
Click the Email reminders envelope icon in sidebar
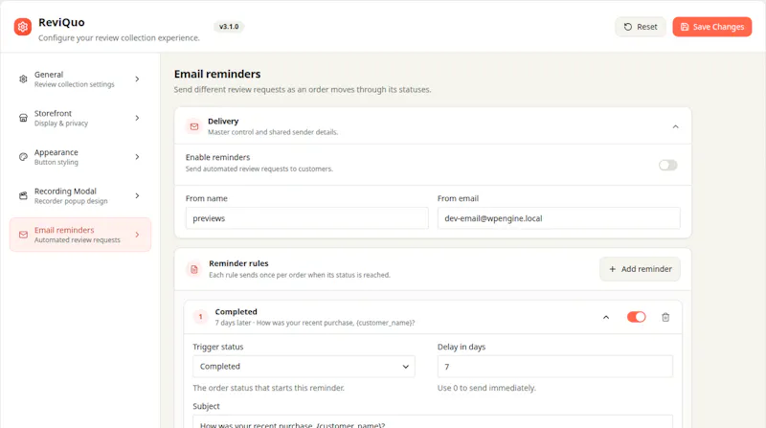23,235
